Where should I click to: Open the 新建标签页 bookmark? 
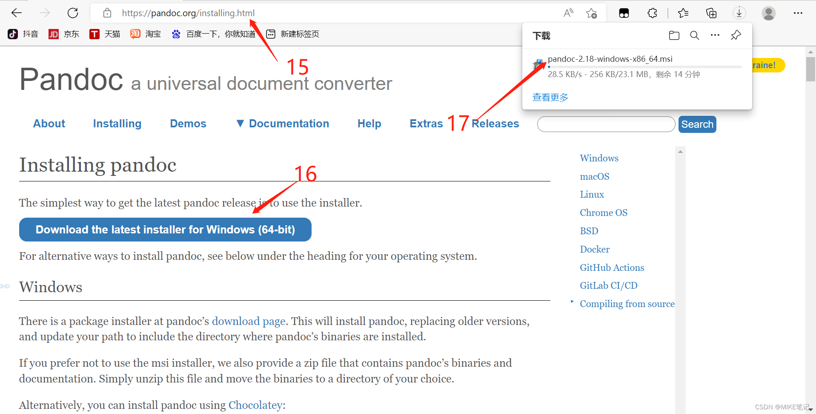click(292, 34)
